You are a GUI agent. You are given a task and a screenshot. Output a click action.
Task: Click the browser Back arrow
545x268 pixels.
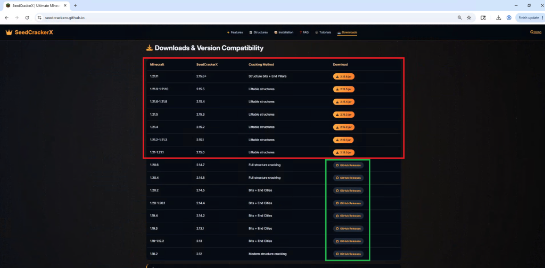click(6, 18)
